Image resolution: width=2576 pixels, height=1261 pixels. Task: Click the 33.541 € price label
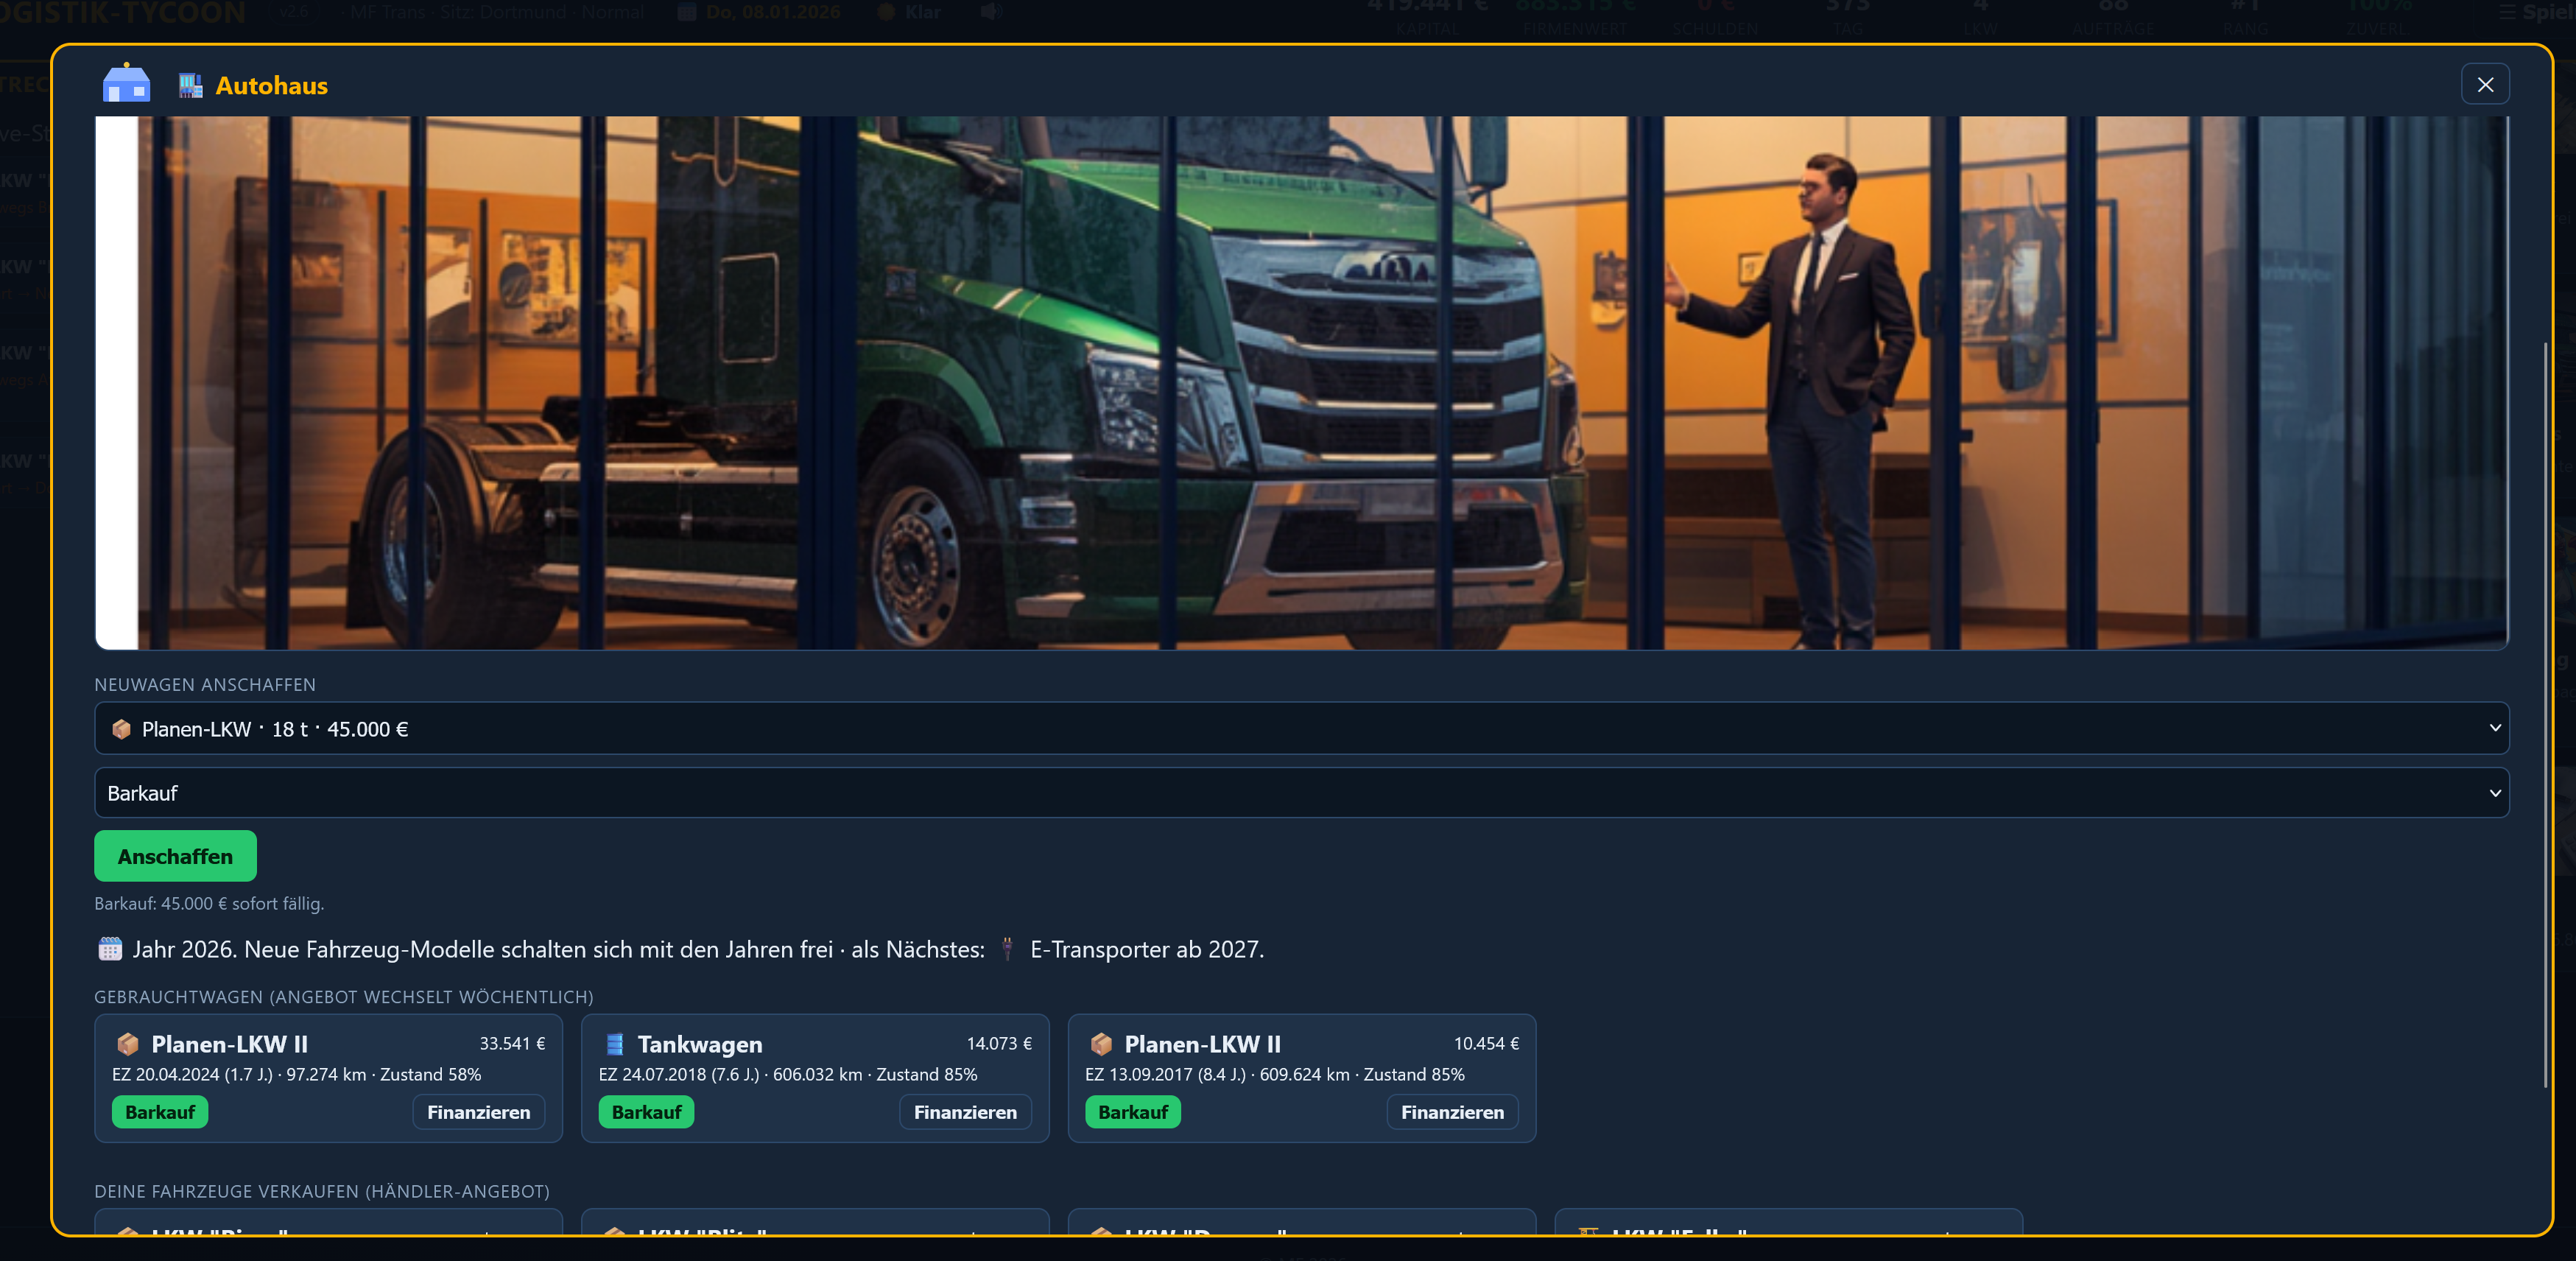(512, 1043)
